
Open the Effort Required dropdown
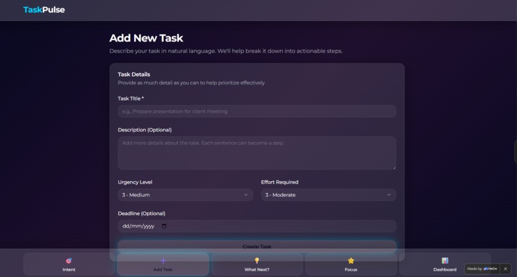click(328, 194)
